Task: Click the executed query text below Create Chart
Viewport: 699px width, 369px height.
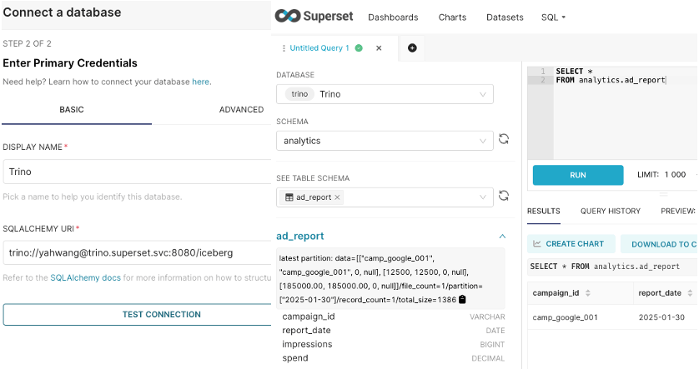Action: click(605, 267)
